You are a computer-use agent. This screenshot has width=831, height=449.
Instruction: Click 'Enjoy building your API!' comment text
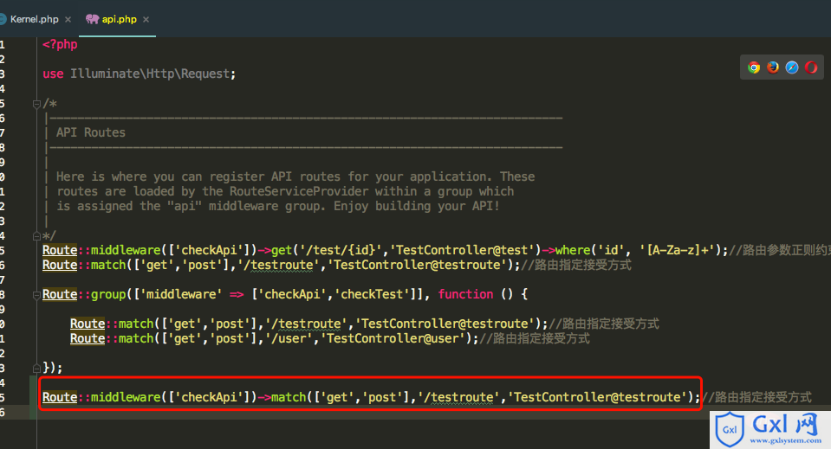[416, 206]
